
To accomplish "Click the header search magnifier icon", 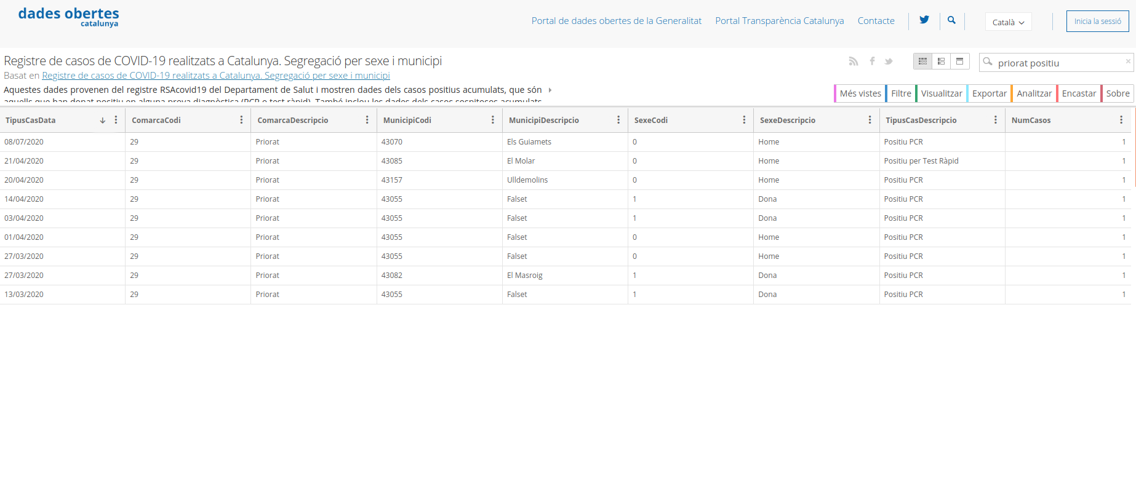I will point(951,20).
